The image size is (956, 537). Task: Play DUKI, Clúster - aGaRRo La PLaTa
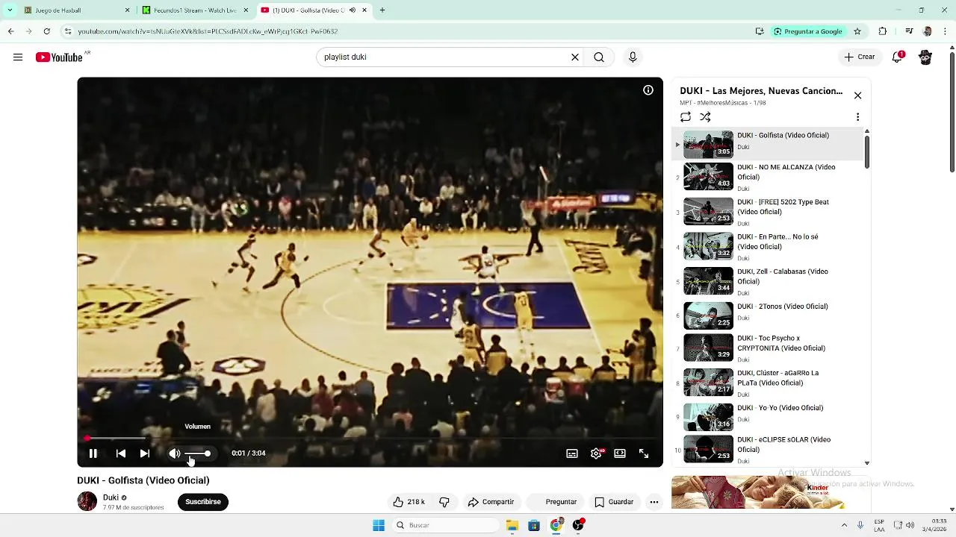click(768, 383)
